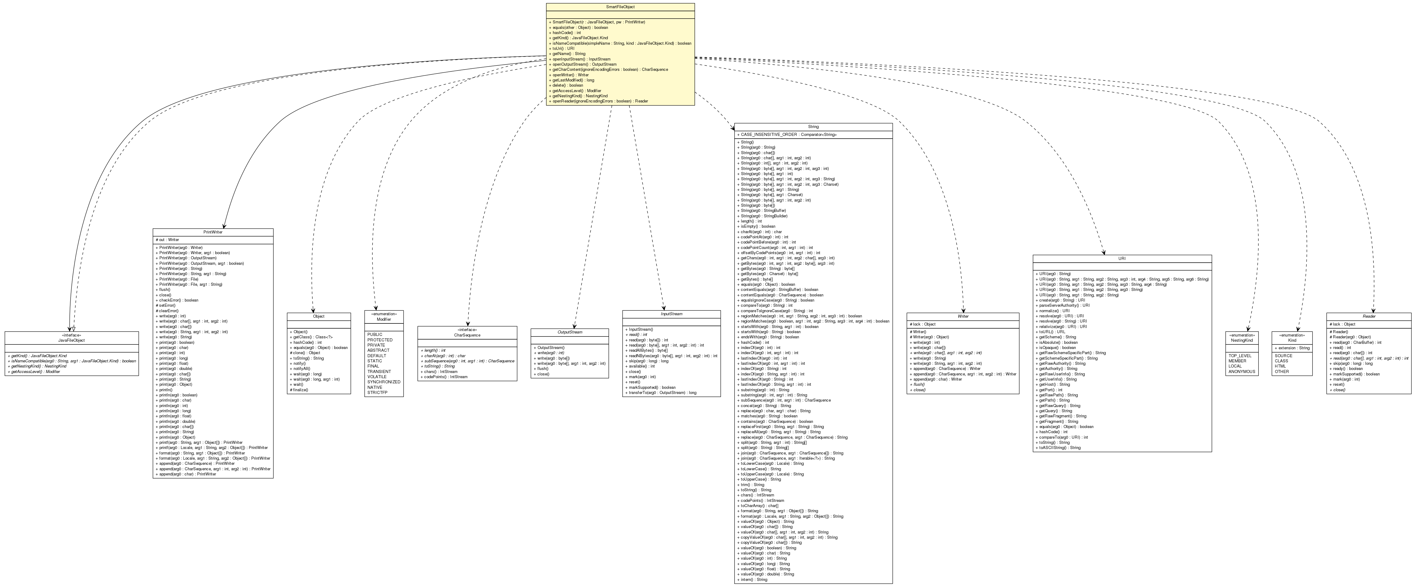Screen dimensions: 1416x587
Task: Select '# finalize()' in Object
Action: 299,390
